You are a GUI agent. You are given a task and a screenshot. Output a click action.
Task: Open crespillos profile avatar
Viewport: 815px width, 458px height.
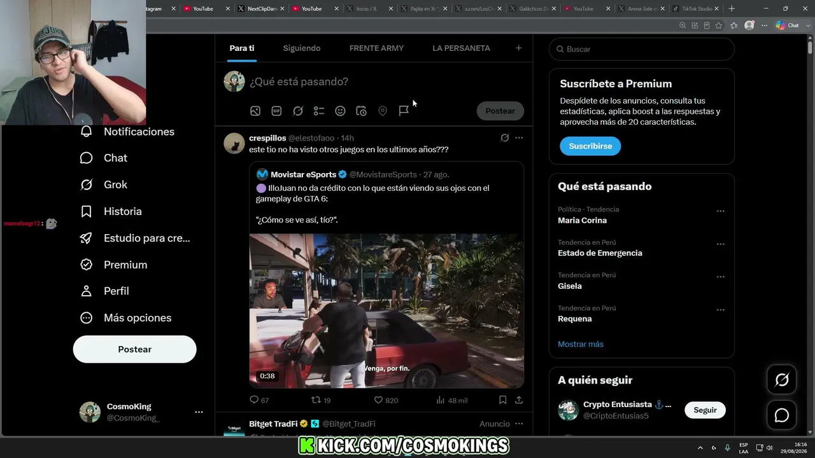234,144
